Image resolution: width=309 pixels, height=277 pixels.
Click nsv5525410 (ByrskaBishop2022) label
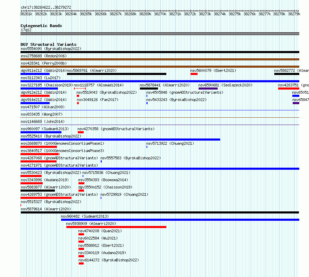point(51,136)
